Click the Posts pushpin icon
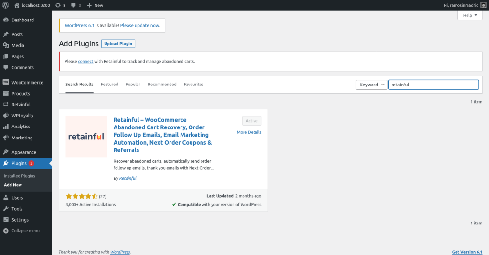 pyautogui.click(x=6, y=34)
